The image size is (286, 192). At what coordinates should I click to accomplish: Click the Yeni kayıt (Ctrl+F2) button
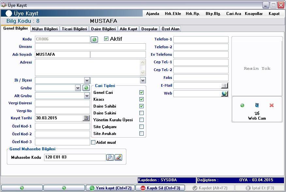pos(111,188)
